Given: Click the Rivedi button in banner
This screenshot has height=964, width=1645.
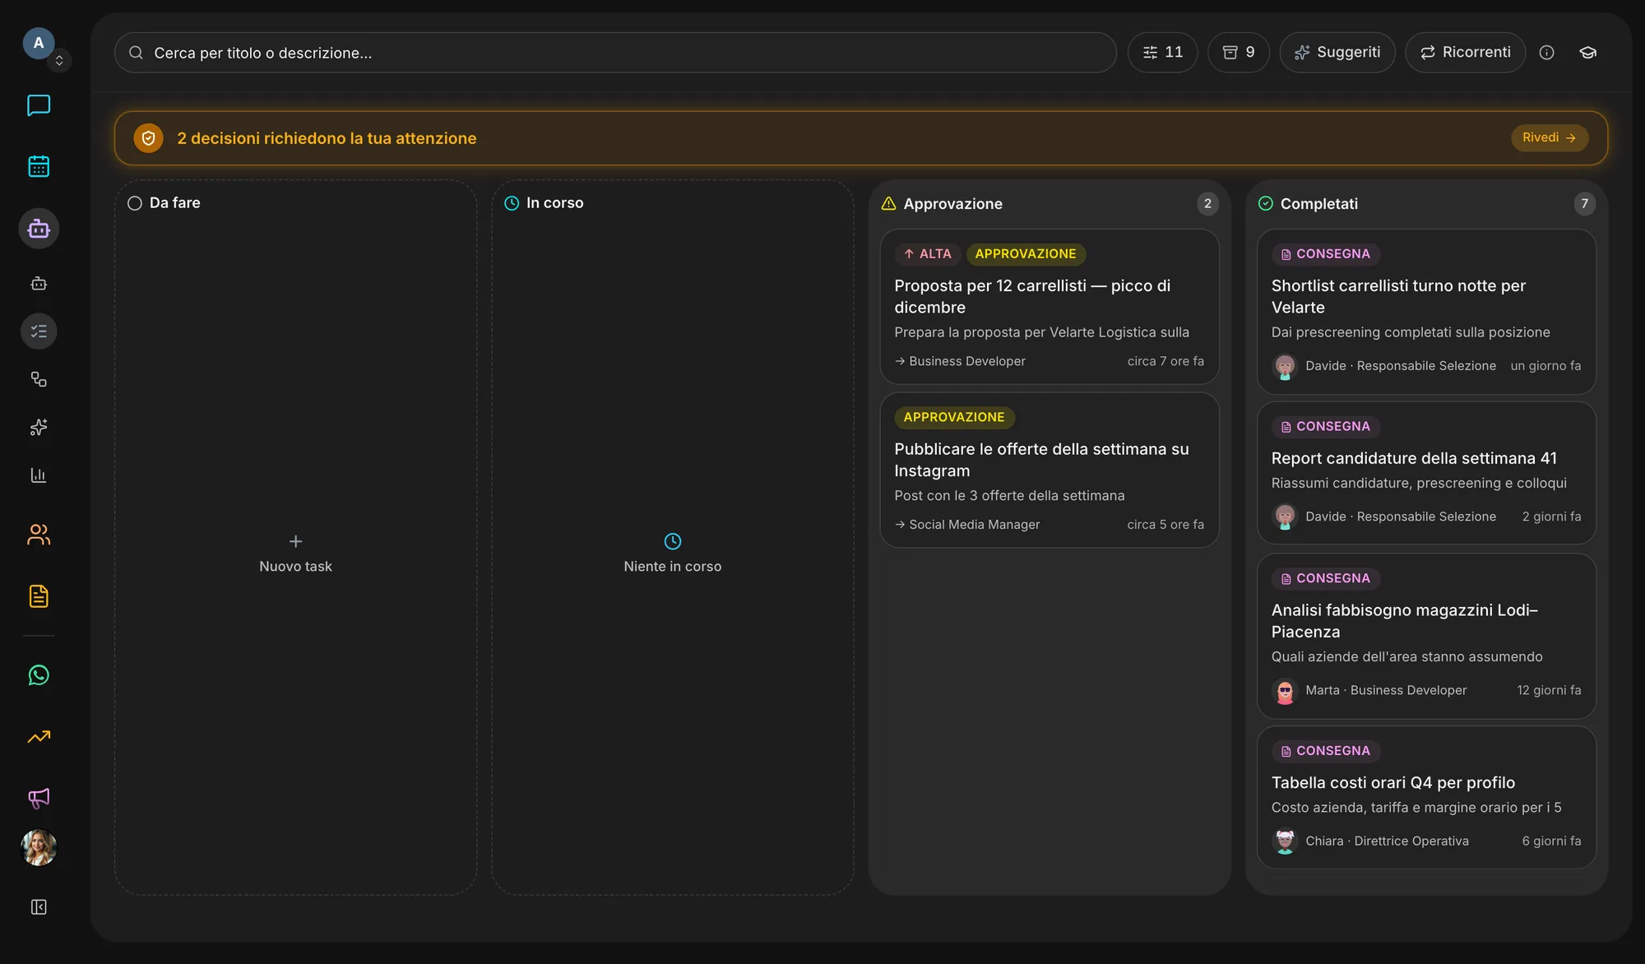Looking at the screenshot, I should coord(1549,138).
